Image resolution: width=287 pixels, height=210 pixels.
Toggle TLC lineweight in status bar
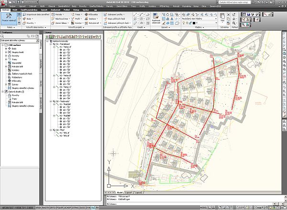click(x=93, y=208)
